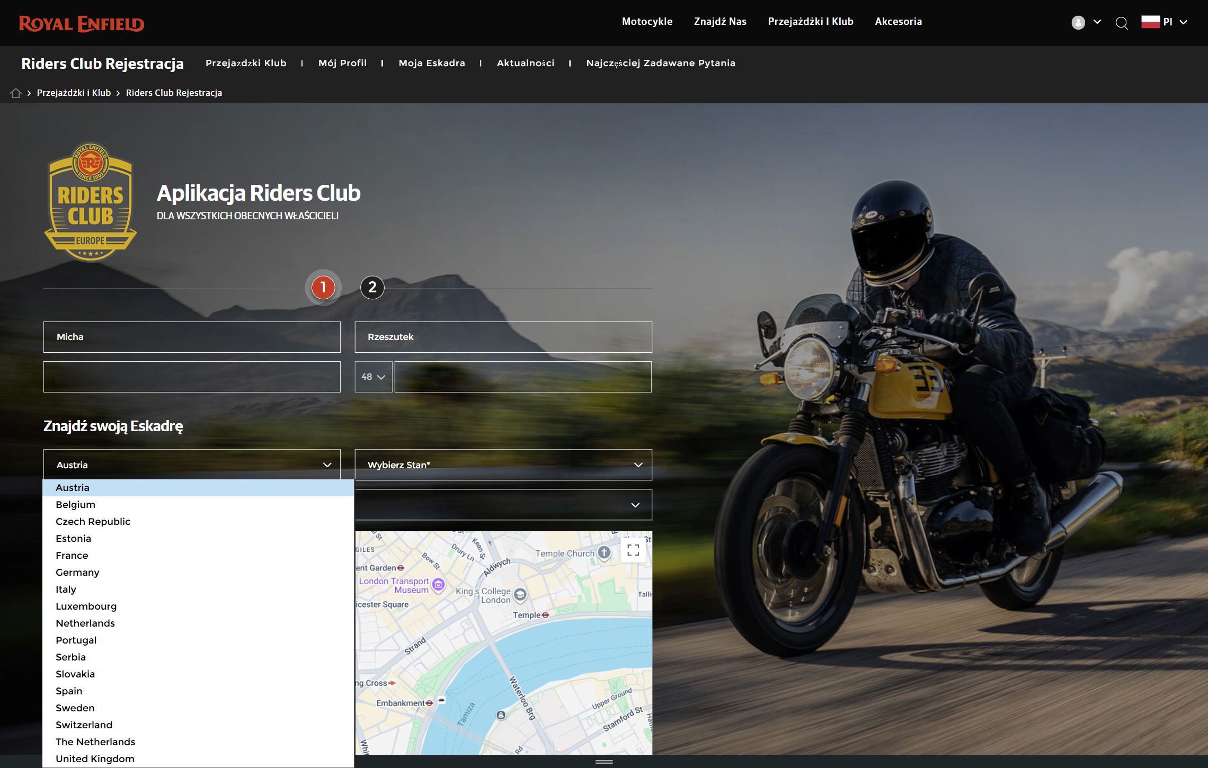The height and width of the screenshot is (768, 1208).
Task: Select Spain option
Action: [x=198, y=691]
